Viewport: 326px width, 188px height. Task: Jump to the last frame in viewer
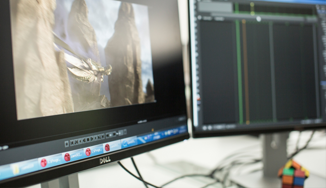point(103,137)
